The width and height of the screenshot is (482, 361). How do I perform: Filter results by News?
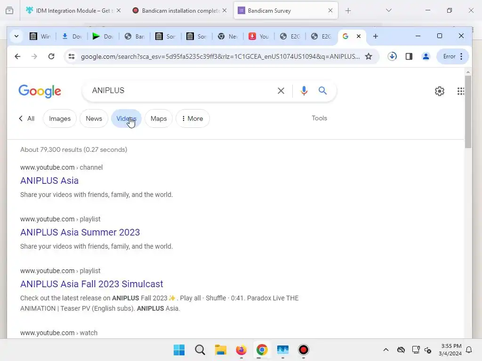94,118
